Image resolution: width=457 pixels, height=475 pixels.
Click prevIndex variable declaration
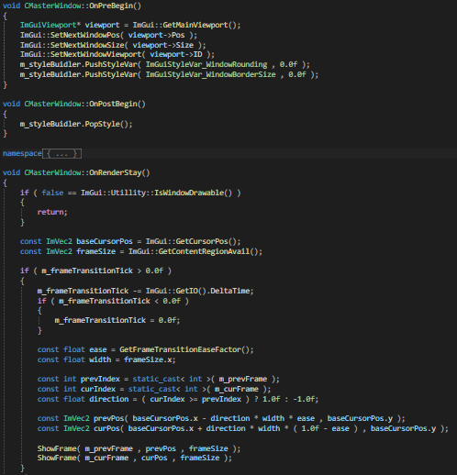[x=100, y=379]
